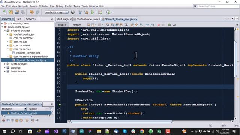
Task: Toggle Show Inner Classes filter in Navigator
Action: pos(21,120)
